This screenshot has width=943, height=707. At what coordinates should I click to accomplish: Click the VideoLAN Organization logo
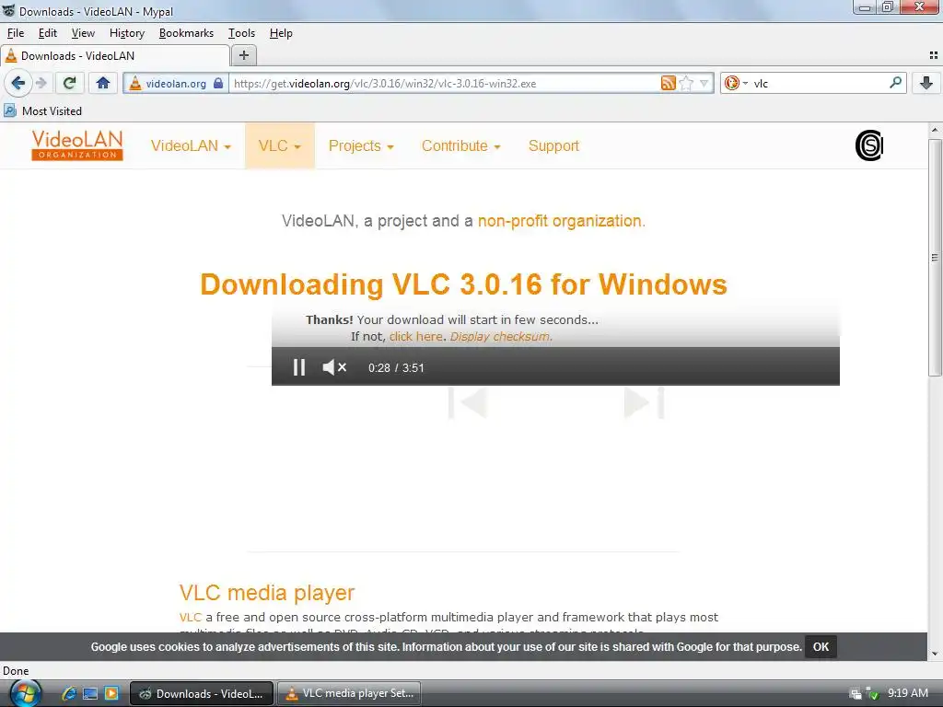point(77,145)
